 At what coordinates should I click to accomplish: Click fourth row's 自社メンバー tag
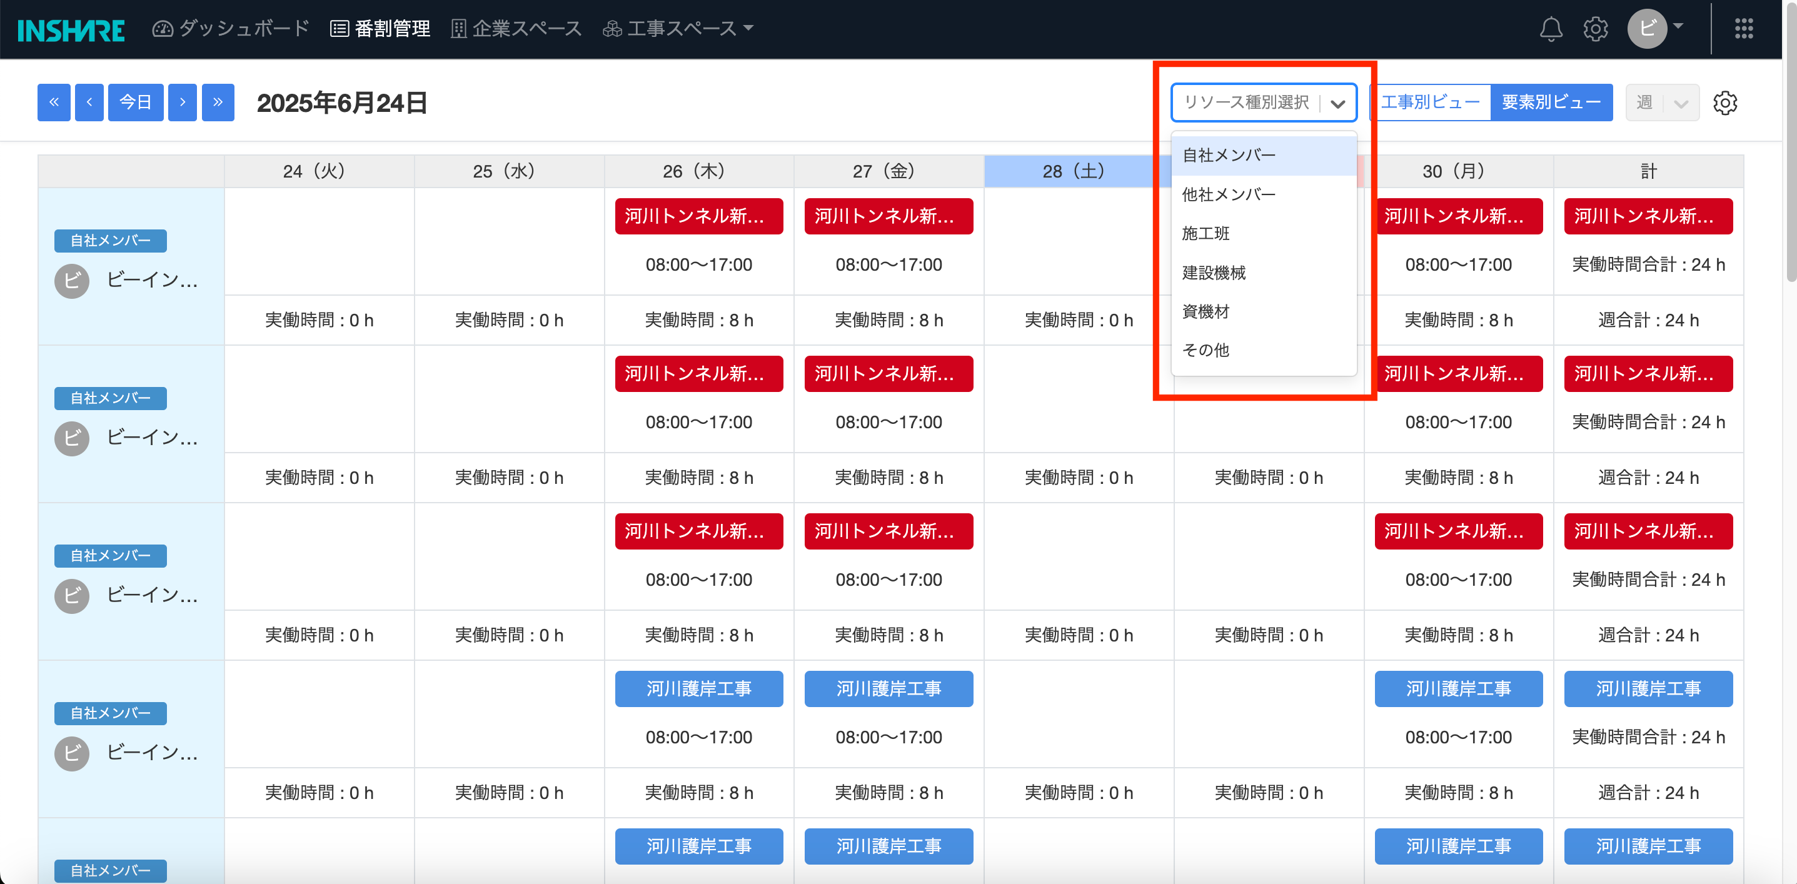110,714
